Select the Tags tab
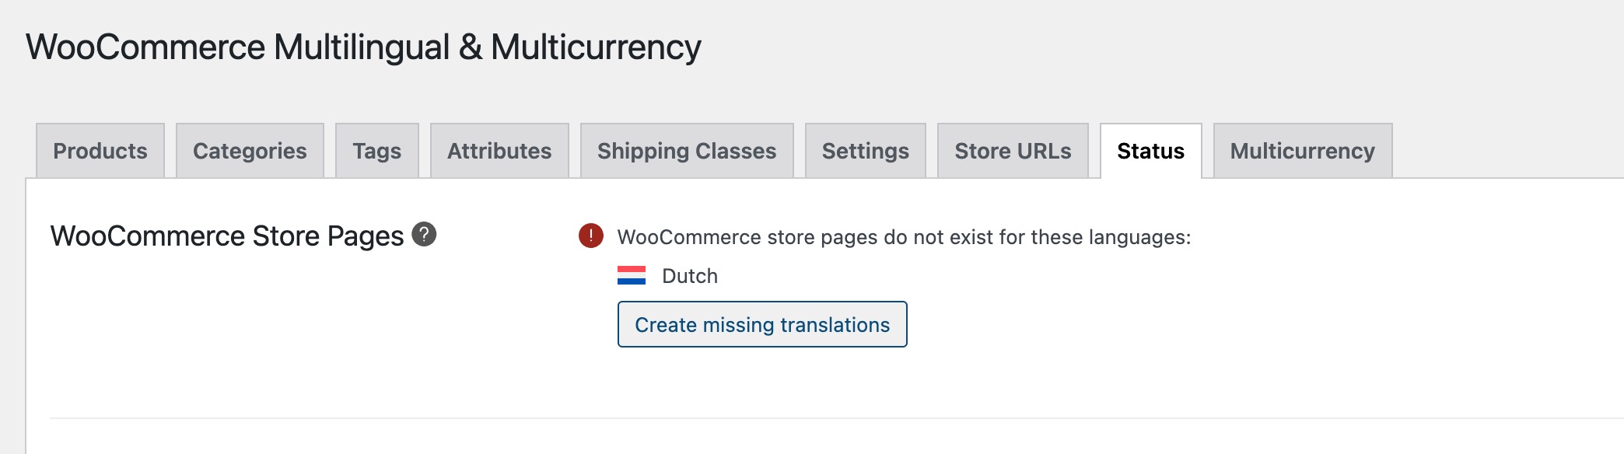1624x454 pixels. pyautogui.click(x=377, y=151)
